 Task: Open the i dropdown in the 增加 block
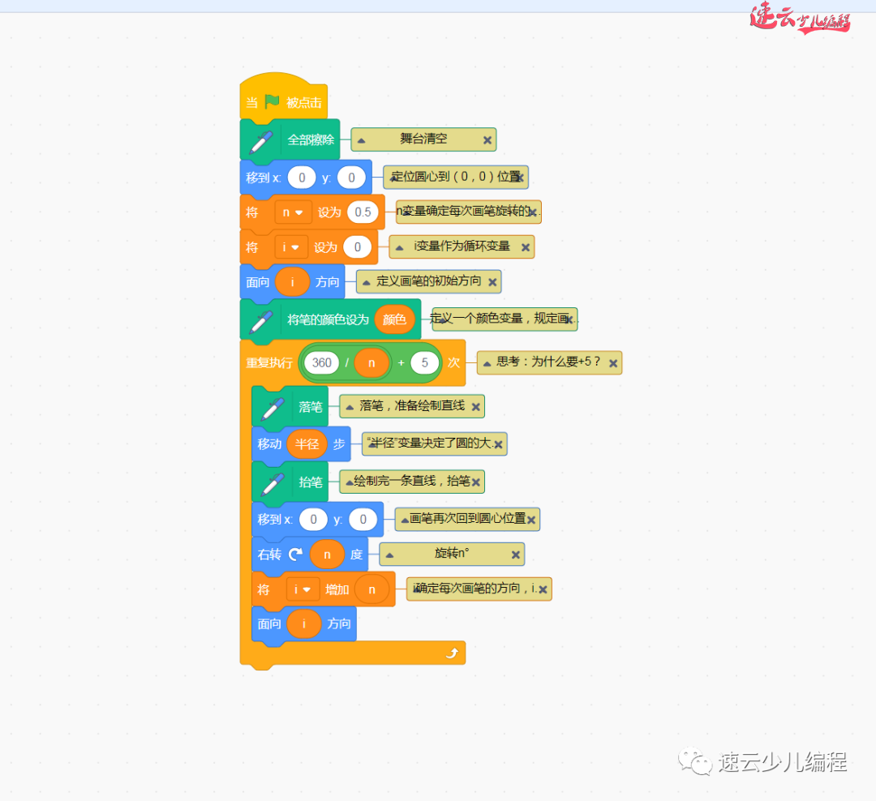[304, 589]
